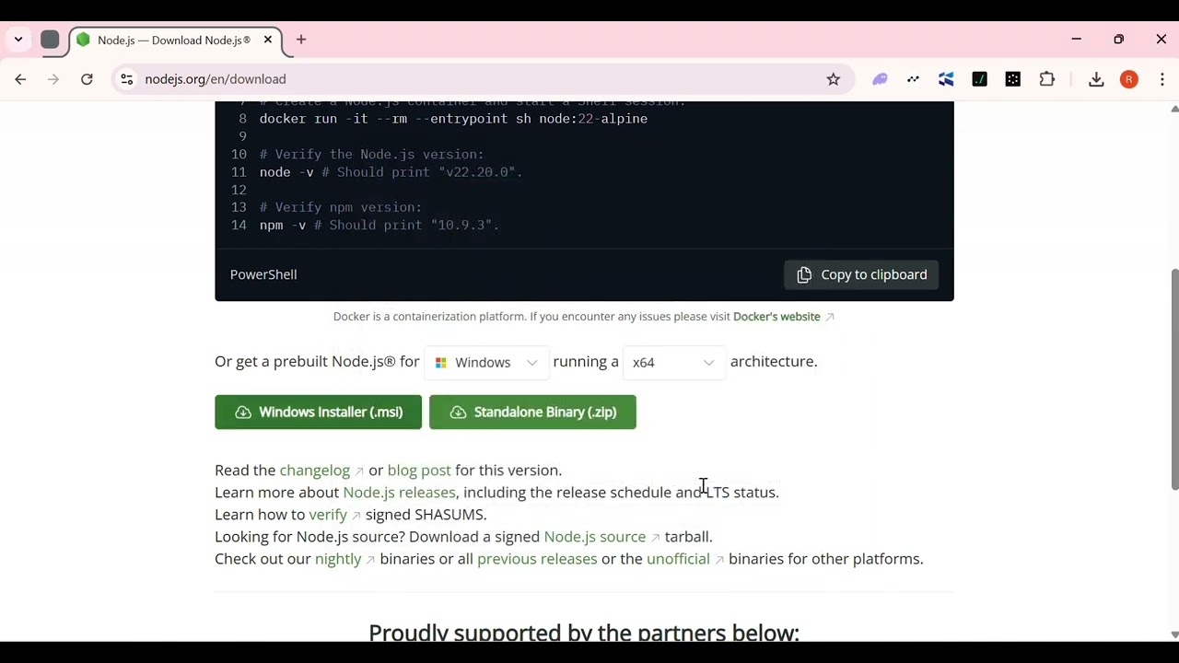Copy the code snippet to clipboard
The width and height of the screenshot is (1179, 663).
click(x=861, y=274)
